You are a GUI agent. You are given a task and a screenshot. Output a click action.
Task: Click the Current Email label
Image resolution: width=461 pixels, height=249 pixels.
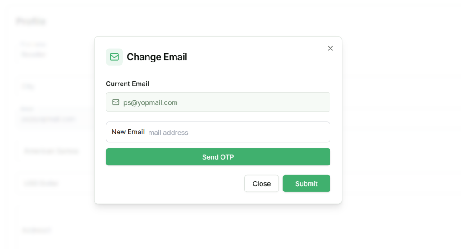(127, 84)
